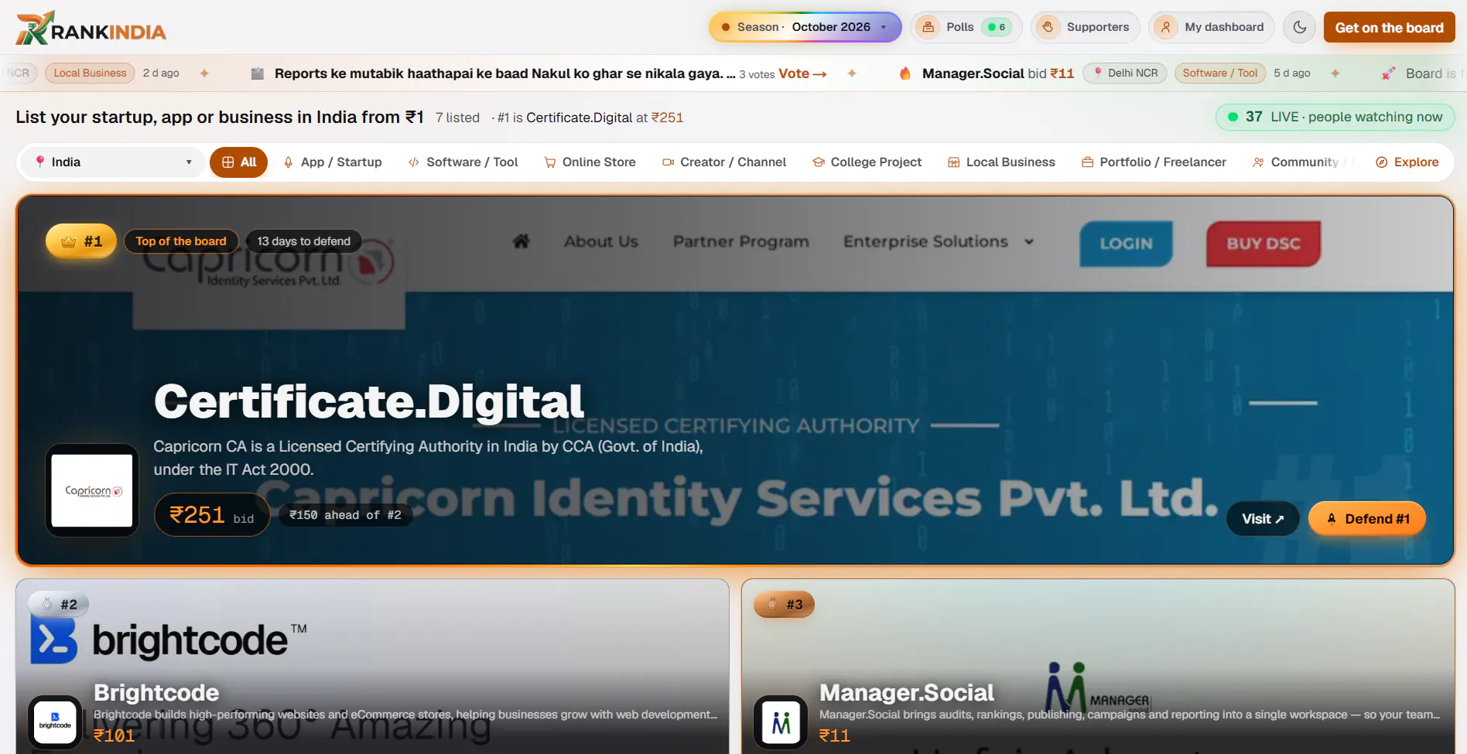Open the Polls button
This screenshot has height=754, width=1467.
[x=966, y=27]
